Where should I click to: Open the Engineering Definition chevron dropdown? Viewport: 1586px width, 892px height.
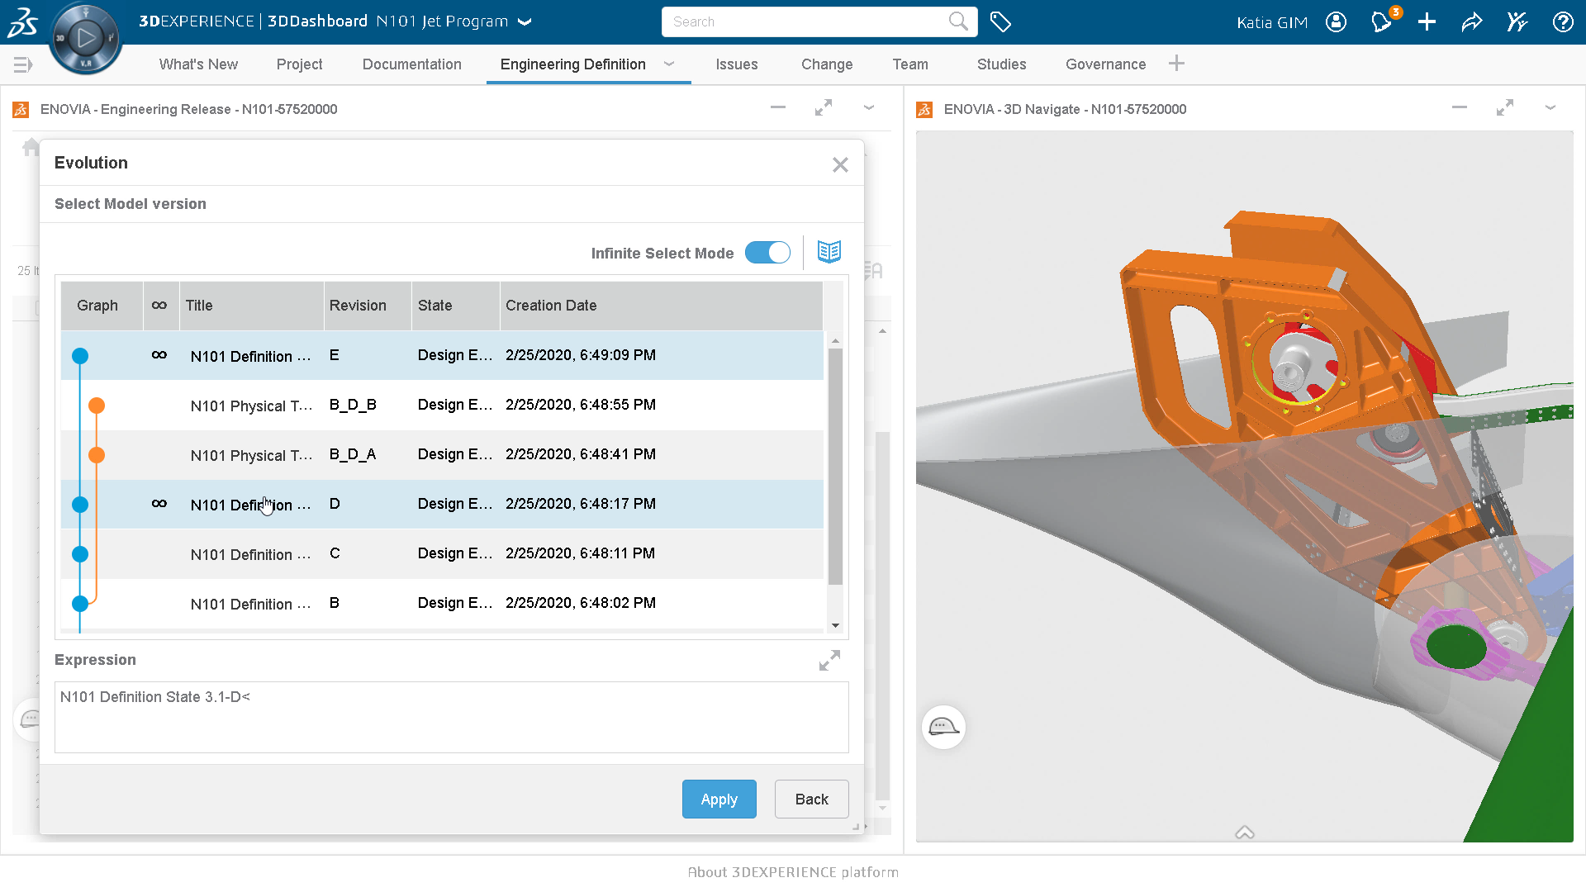pyautogui.click(x=669, y=64)
